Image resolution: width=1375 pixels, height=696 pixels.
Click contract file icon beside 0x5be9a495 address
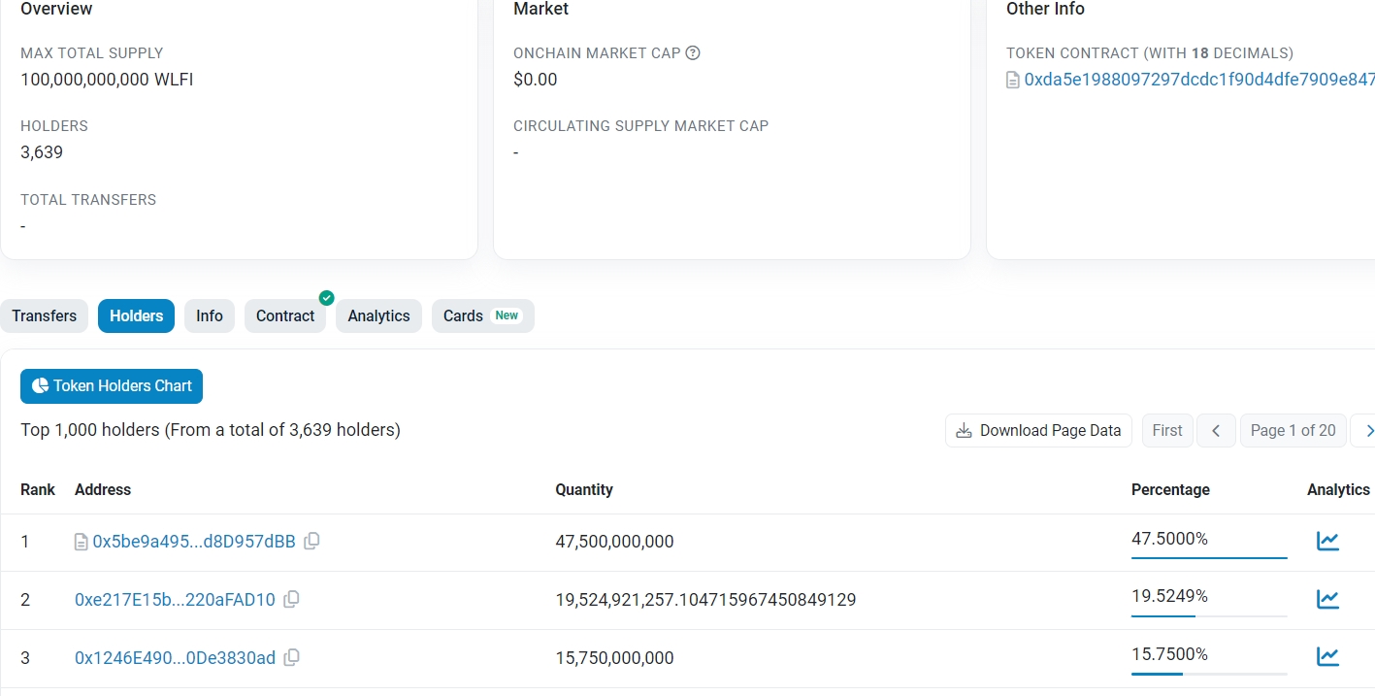tap(82, 542)
